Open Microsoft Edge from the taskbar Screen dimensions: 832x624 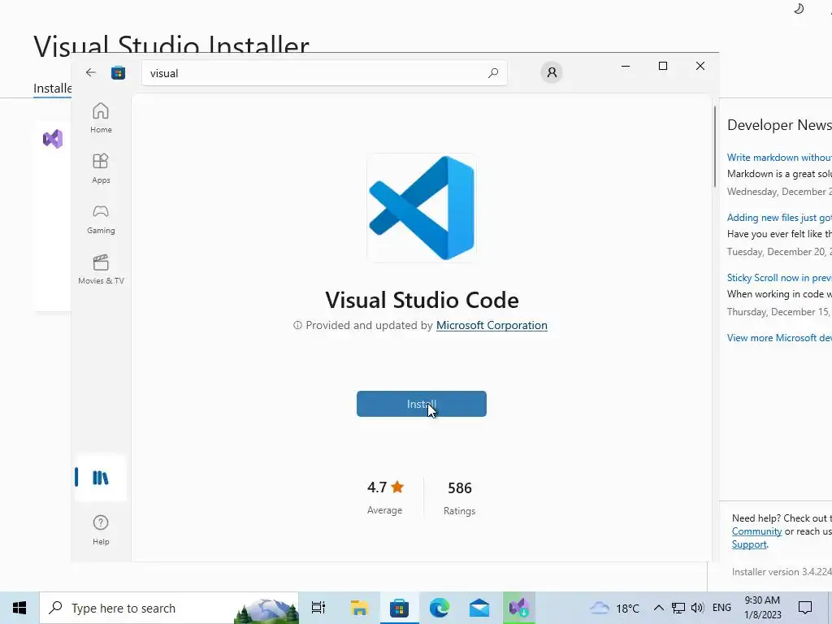point(440,608)
